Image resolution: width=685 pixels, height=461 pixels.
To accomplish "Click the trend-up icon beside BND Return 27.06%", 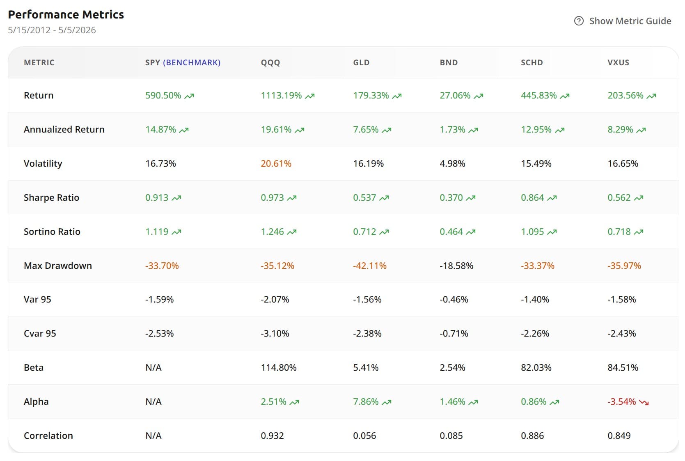I will pos(479,96).
